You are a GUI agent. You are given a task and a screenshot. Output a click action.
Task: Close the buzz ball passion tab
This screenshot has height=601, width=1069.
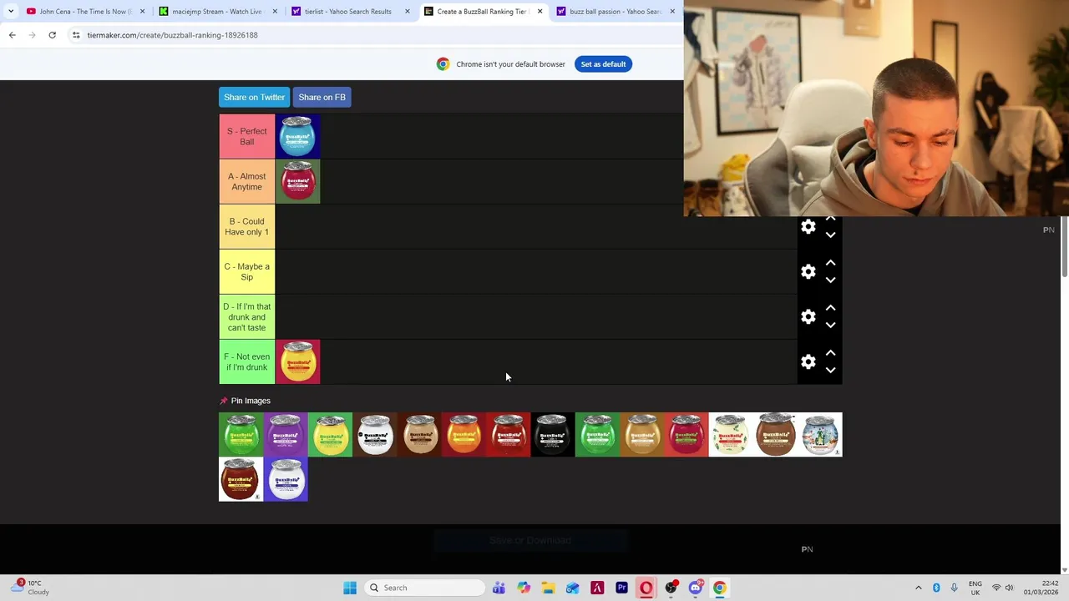click(672, 12)
